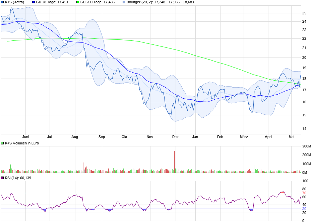Image resolution: width=315 pixels, height=224 pixels.
Task: Click the 'Mai' month axis label
Action: (x=291, y=137)
